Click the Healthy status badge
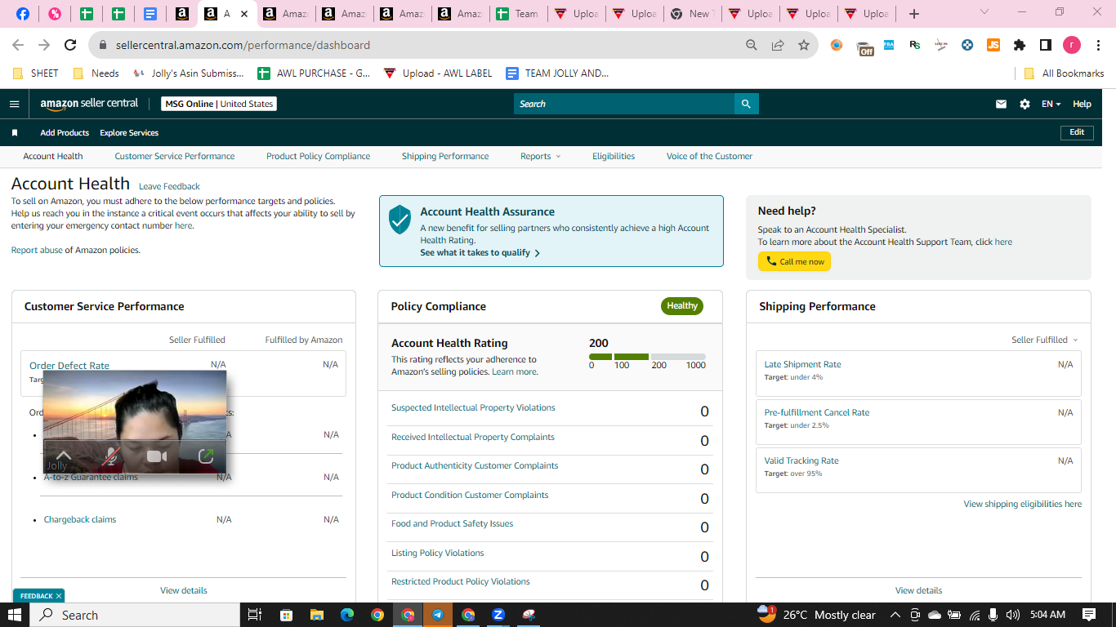The height and width of the screenshot is (627, 1116). pos(682,306)
